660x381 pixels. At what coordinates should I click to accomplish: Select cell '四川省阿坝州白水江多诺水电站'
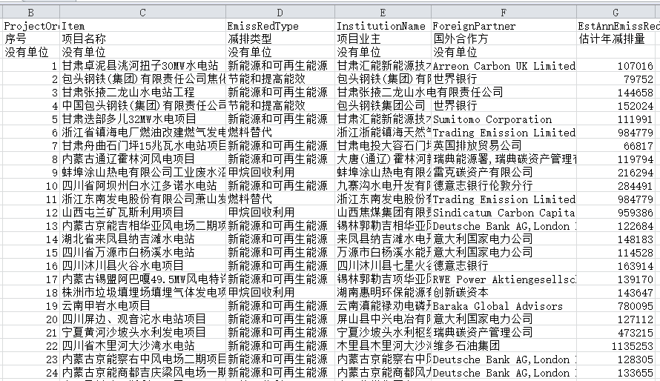click(x=142, y=185)
